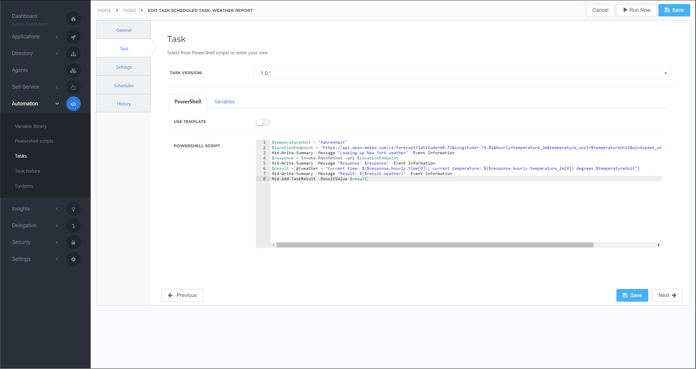696x369 pixels.
Task: Expand the sidebar Settings menu chevron
Action: coord(57,259)
